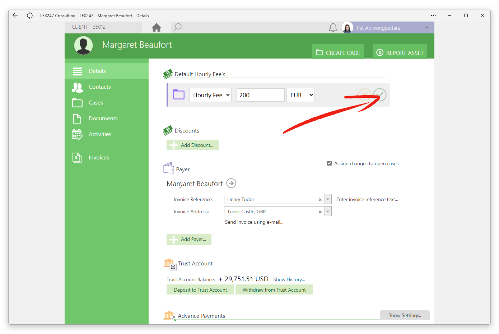Click the hourly fee amount field
The width and height of the screenshot is (499, 334).
tap(261, 95)
